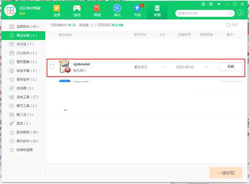Sort list by 安装时间 column header
Viewport: 249px width, 184px height.
tap(184, 35)
